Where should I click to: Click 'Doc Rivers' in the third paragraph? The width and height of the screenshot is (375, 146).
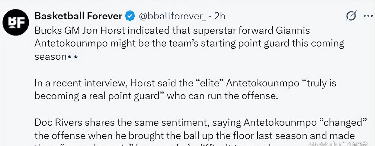point(58,122)
